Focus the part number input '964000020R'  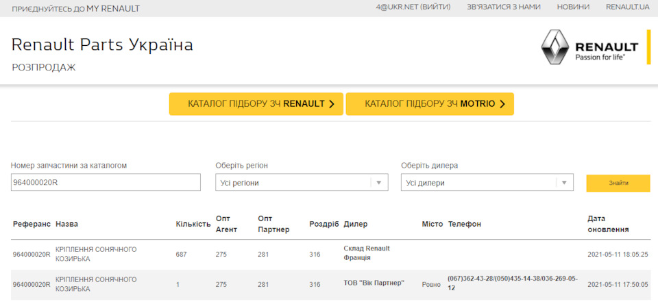coord(106,182)
